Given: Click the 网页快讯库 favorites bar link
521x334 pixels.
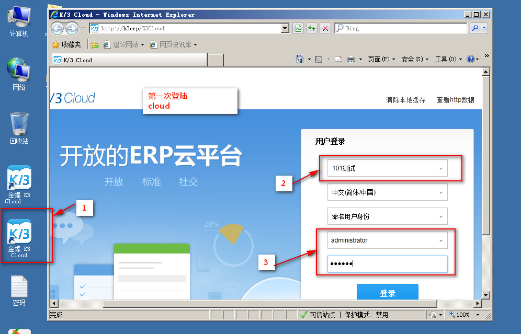Looking at the screenshot, I should 173,44.
